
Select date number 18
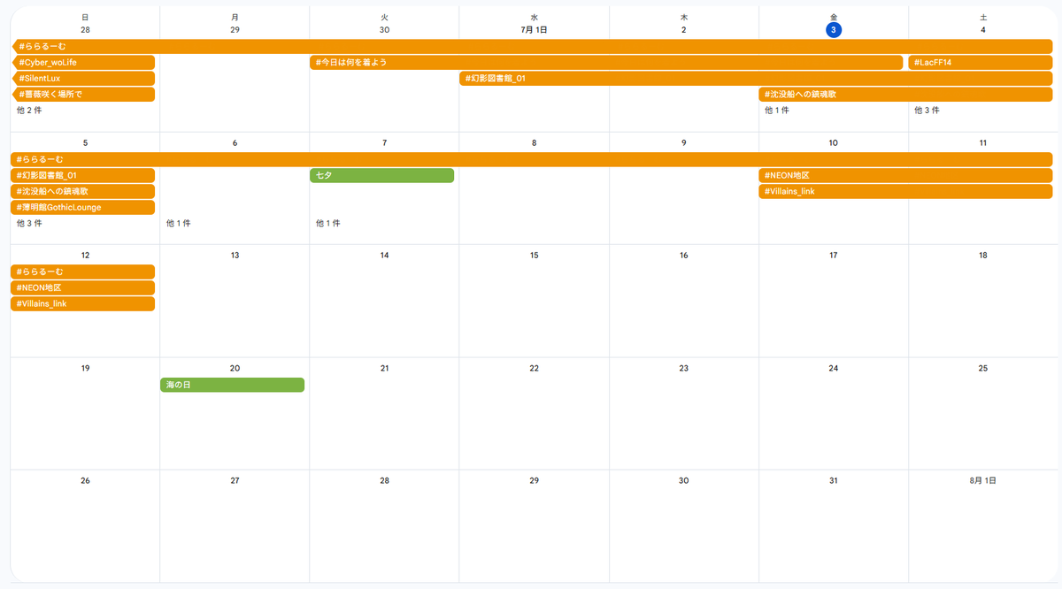pos(983,256)
